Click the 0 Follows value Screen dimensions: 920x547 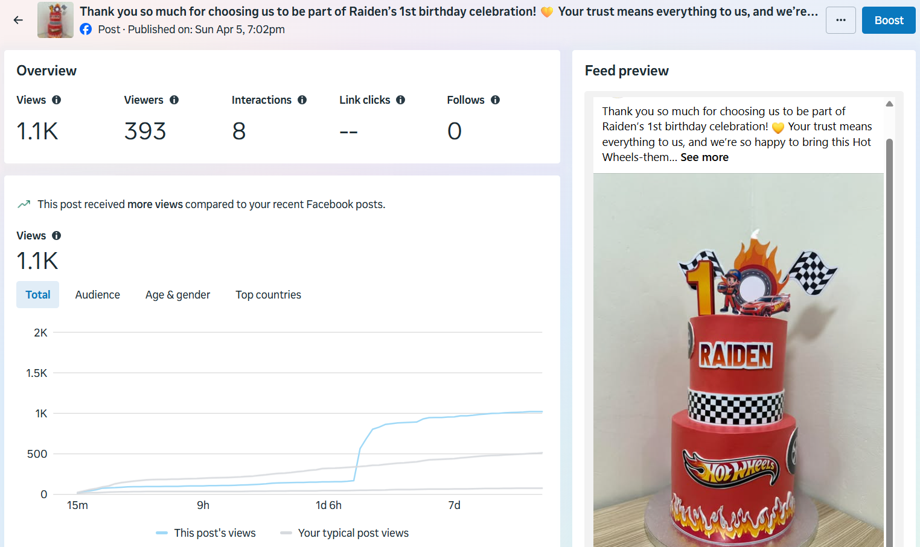(x=455, y=131)
